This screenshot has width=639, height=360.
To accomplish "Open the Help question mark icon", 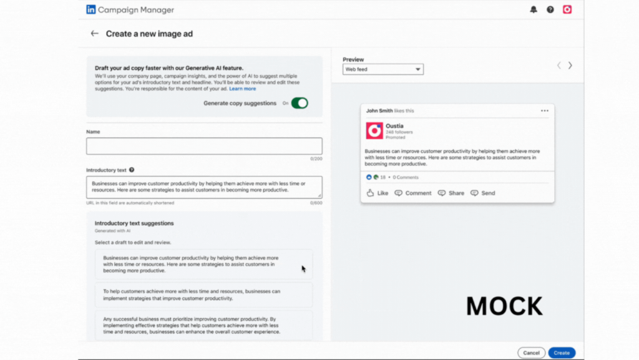I will [x=550, y=9].
